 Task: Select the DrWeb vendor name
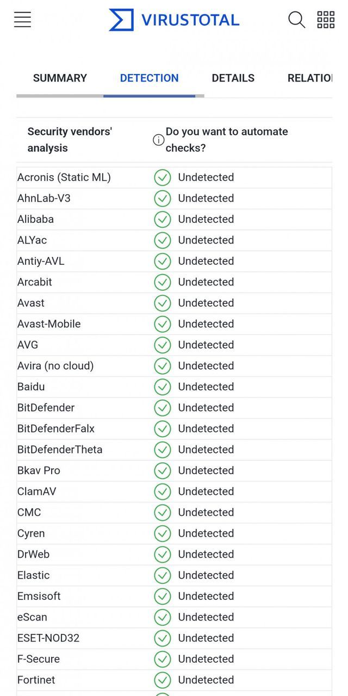33,554
